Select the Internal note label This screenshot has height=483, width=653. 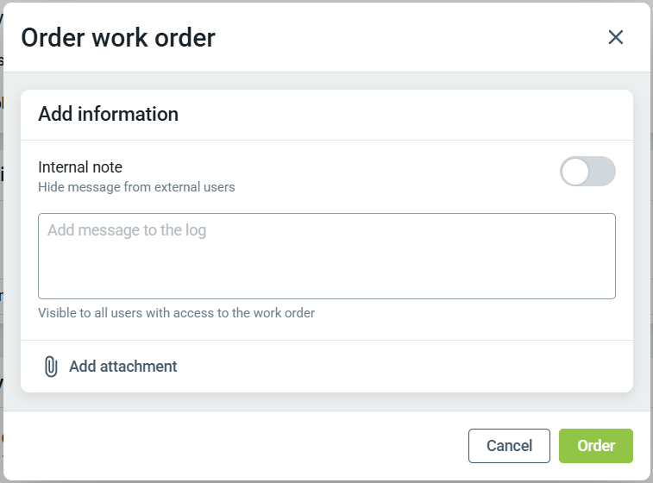tap(80, 167)
